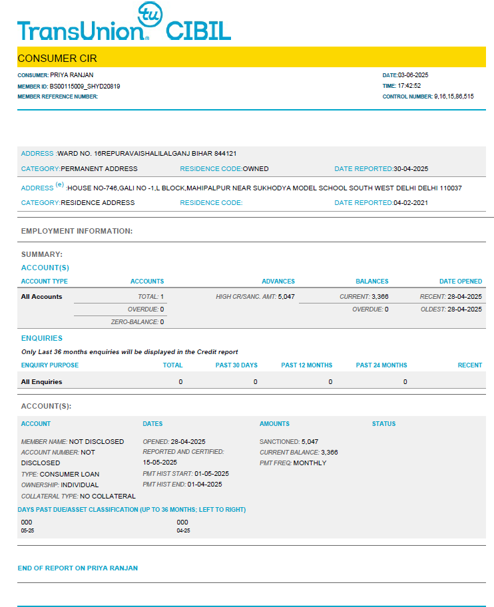494x607 pixels.
Task: Click RESIDENCE ADDRESS category value
Action: coord(98,203)
